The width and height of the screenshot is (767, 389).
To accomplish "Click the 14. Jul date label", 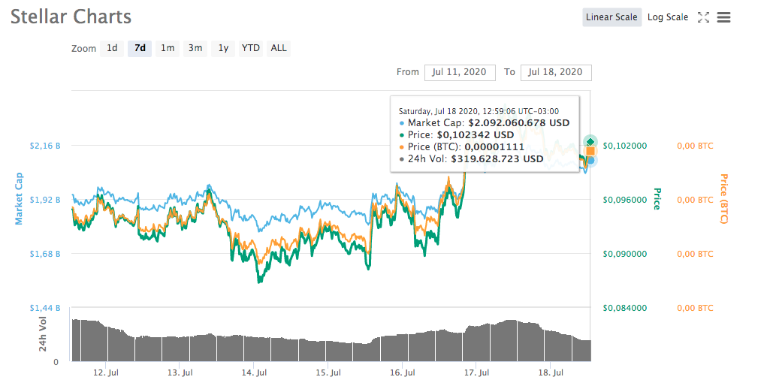I will pos(254,372).
